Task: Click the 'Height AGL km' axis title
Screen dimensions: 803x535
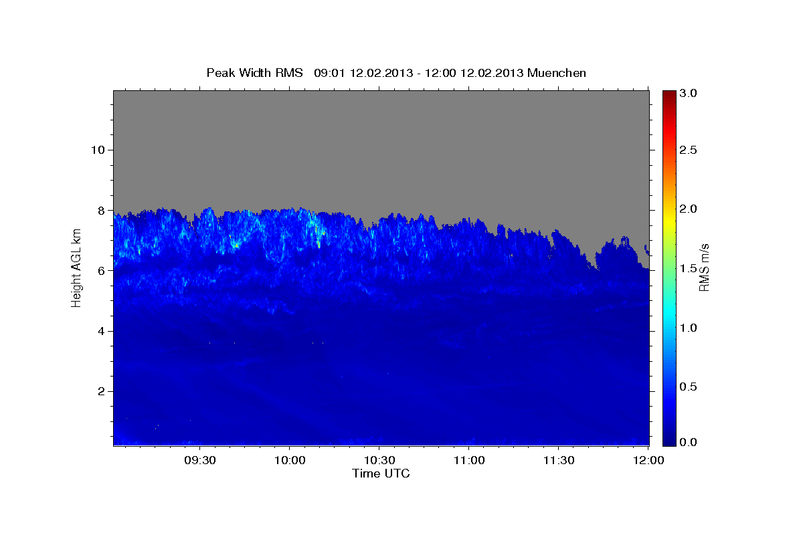Action: (x=76, y=267)
